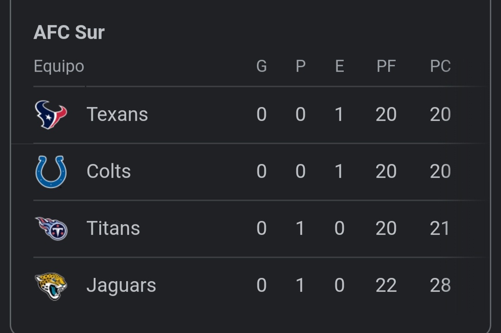The height and width of the screenshot is (333, 501).
Task: Click the Jaguars PF value 22
Action: (x=386, y=285)
